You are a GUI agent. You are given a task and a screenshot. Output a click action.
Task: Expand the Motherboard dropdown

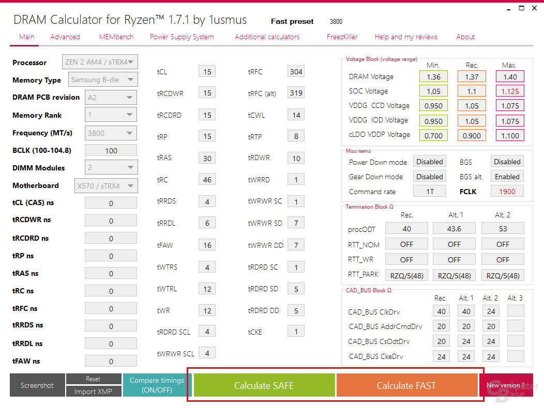tap(106, 186)
